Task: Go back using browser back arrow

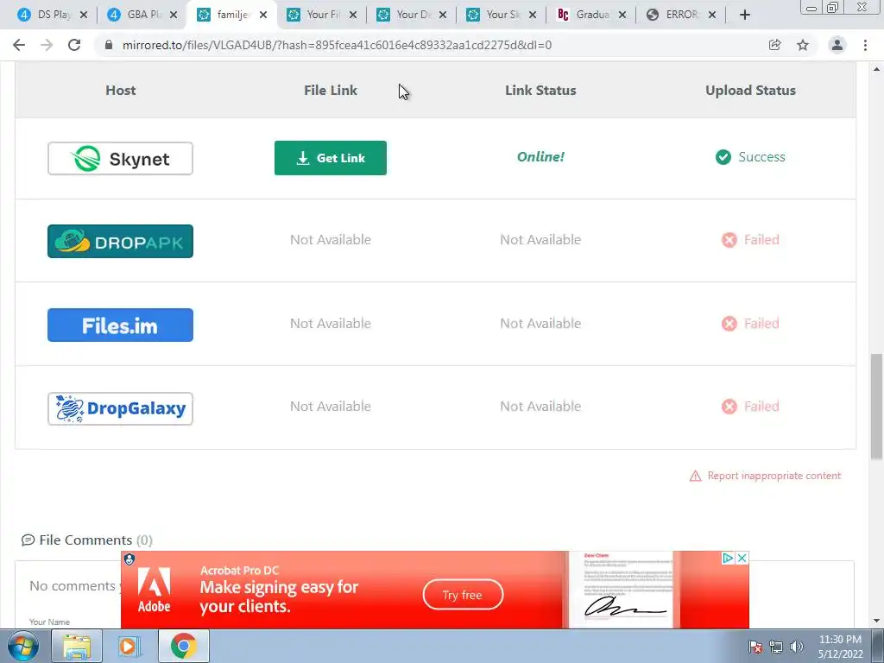Action: 19,45
